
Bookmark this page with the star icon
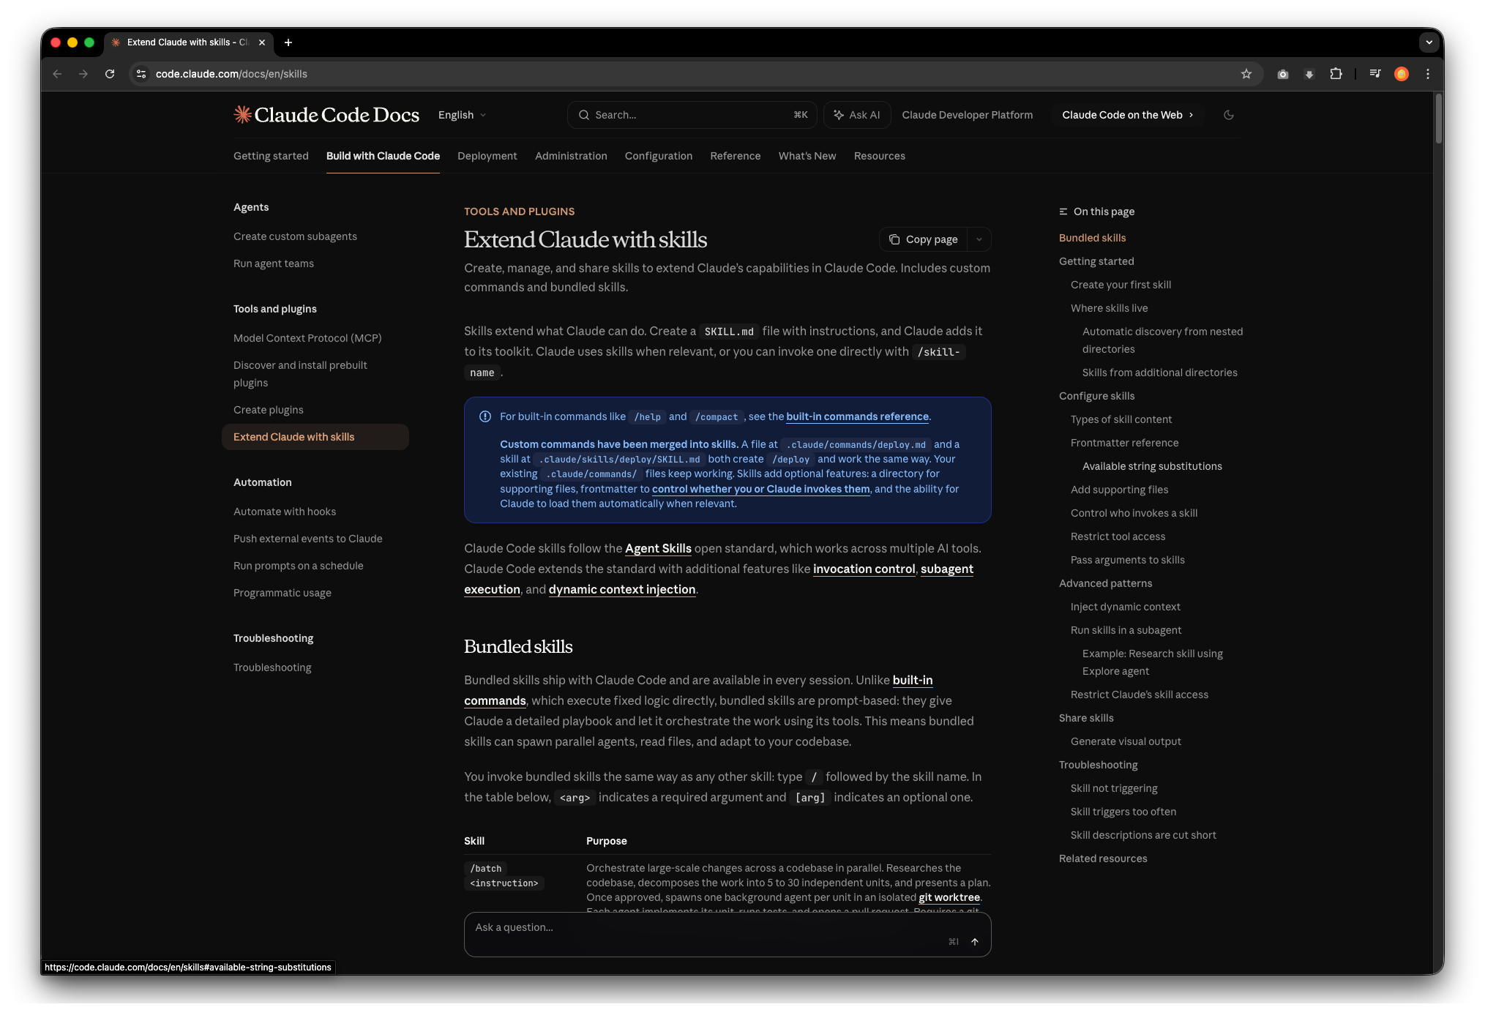coord(1246,74)
